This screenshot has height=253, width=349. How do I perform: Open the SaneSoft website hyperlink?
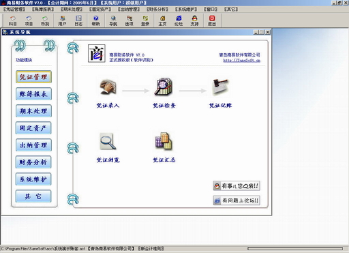click(241, 60)
